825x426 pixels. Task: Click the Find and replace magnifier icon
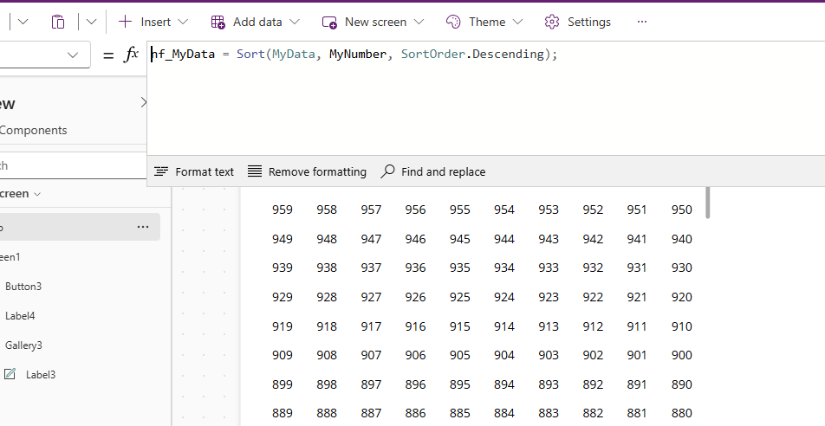click(387, 171)
